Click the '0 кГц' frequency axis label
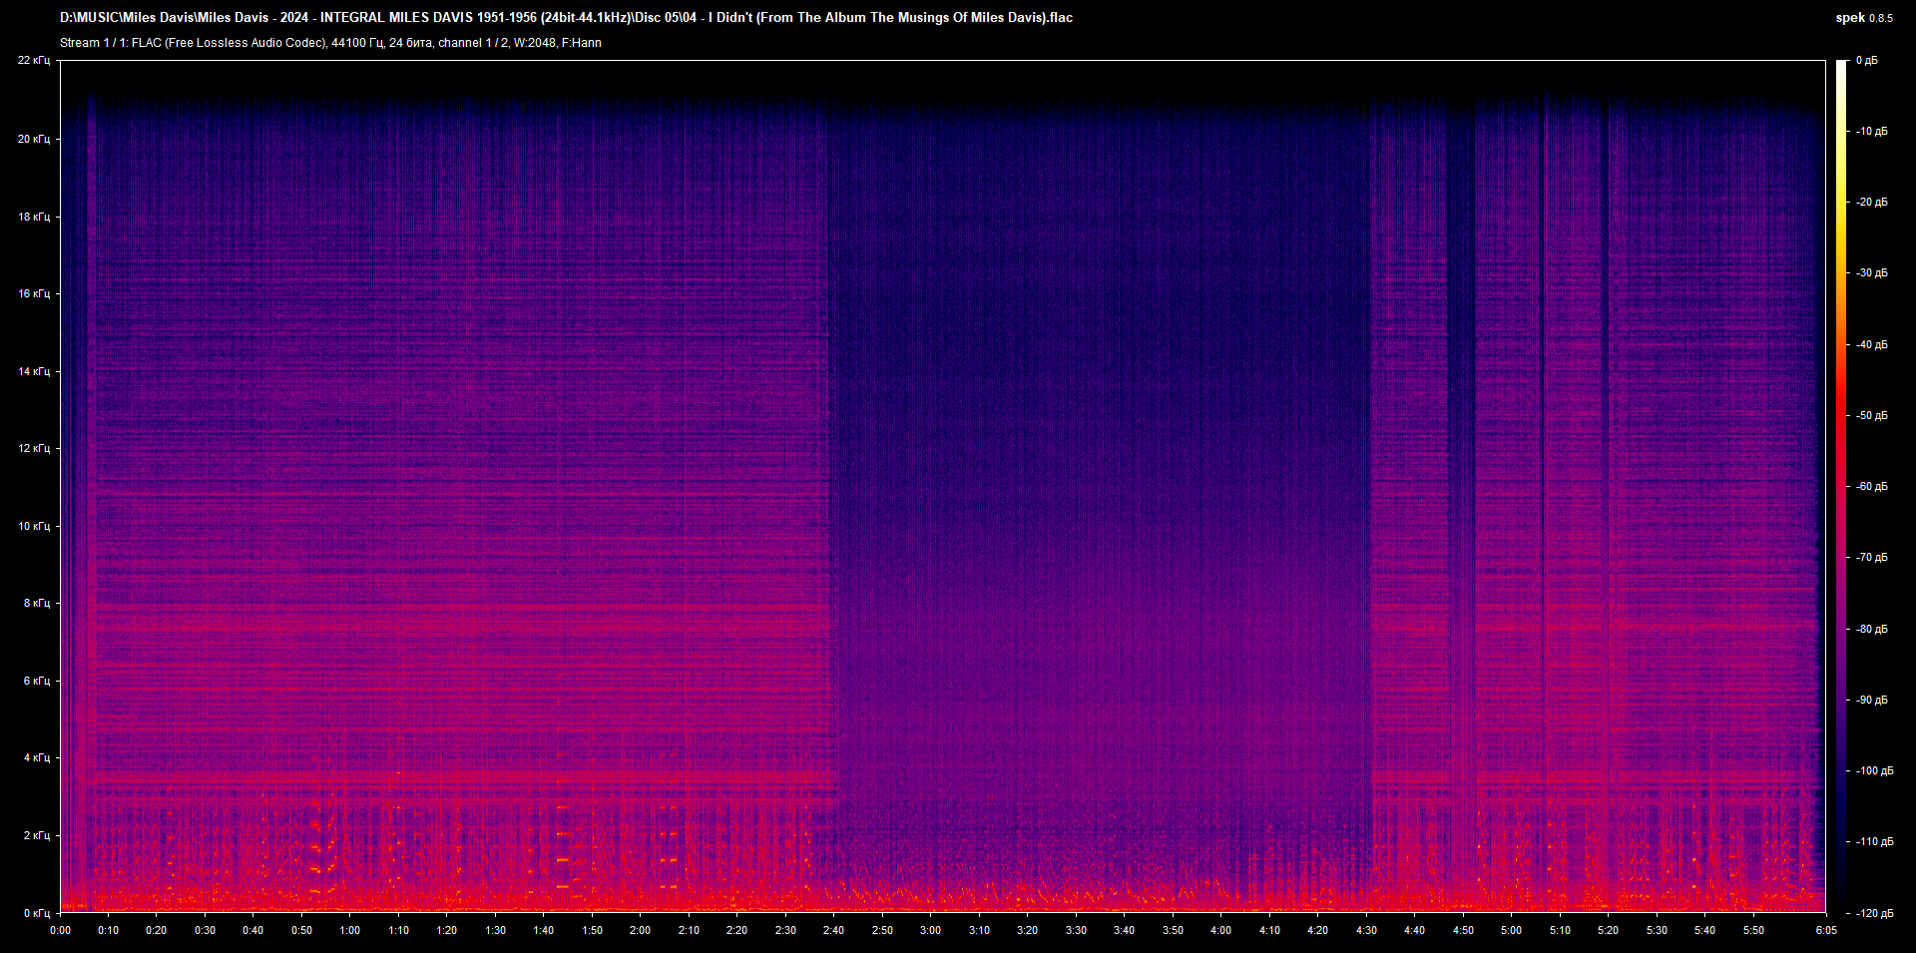 (37, 913)
